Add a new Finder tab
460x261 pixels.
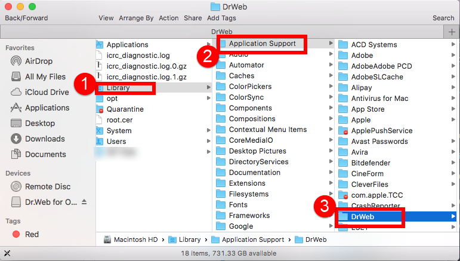pos(452,32)
